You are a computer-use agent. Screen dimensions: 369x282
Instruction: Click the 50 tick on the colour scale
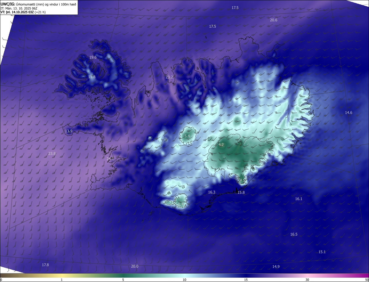367,280
